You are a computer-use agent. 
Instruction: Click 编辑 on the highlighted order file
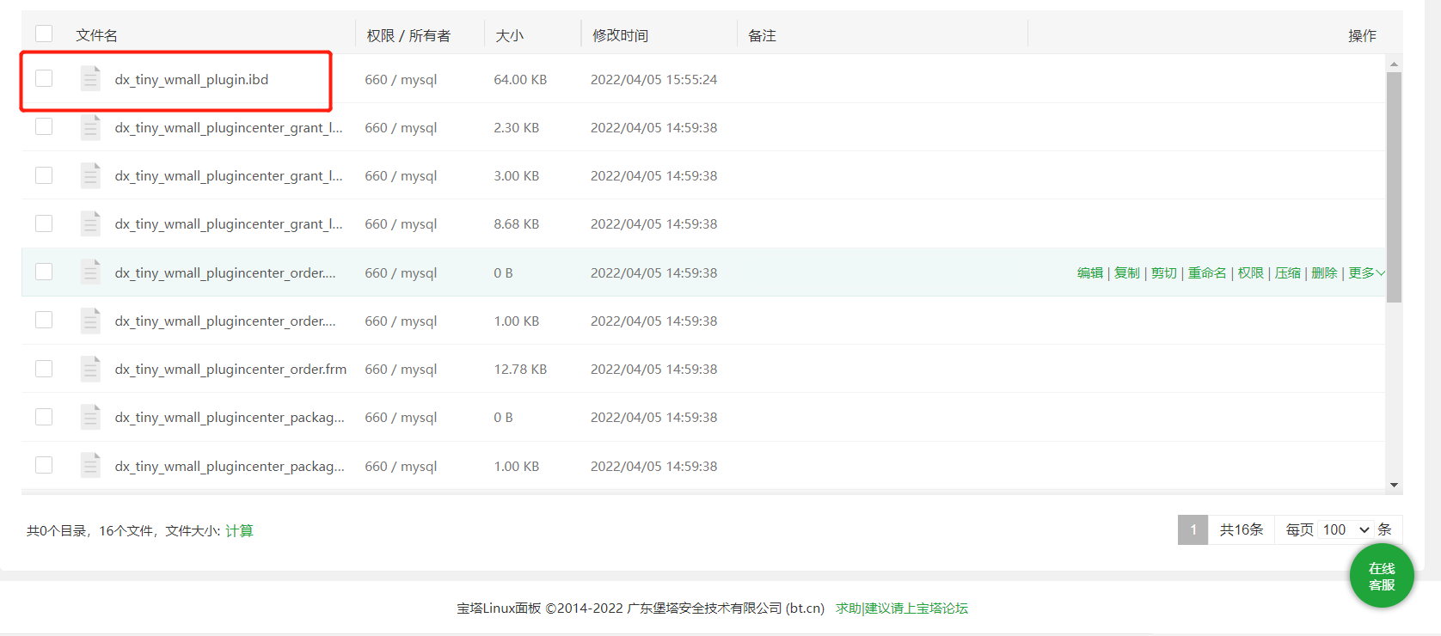(1090, 272)
